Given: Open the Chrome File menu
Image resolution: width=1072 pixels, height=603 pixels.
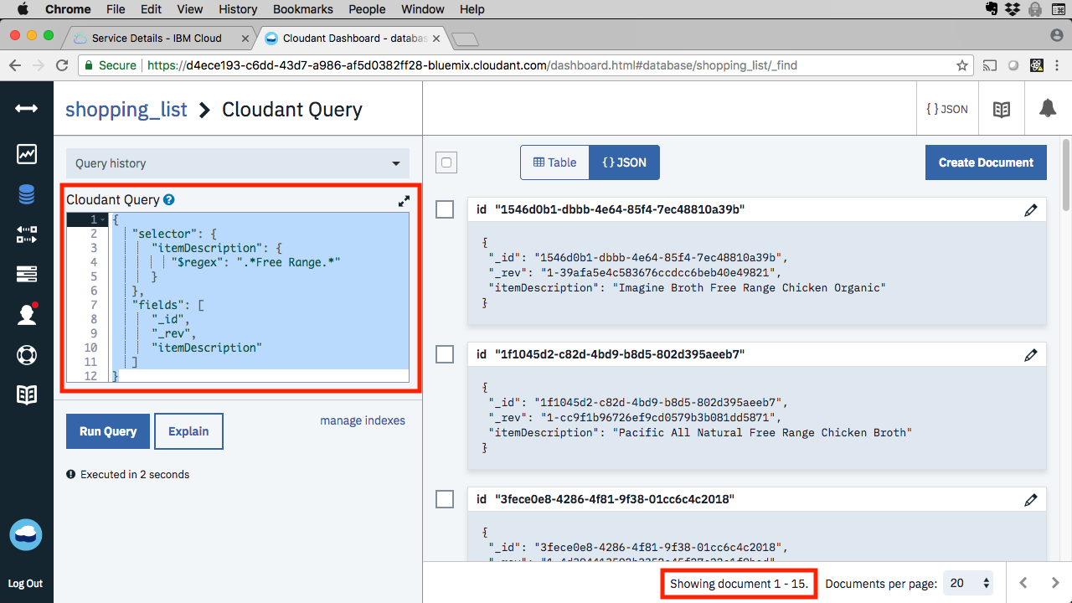Looking at the screenshot, I should [116, 9].
